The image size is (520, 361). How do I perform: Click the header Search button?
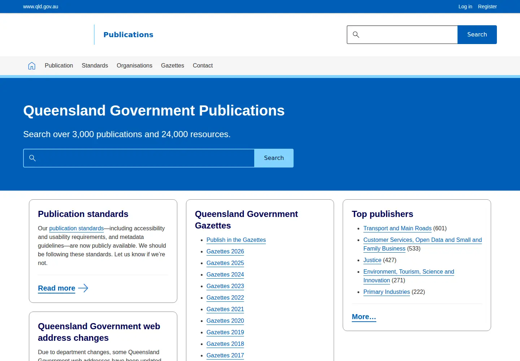click(477, 35)
